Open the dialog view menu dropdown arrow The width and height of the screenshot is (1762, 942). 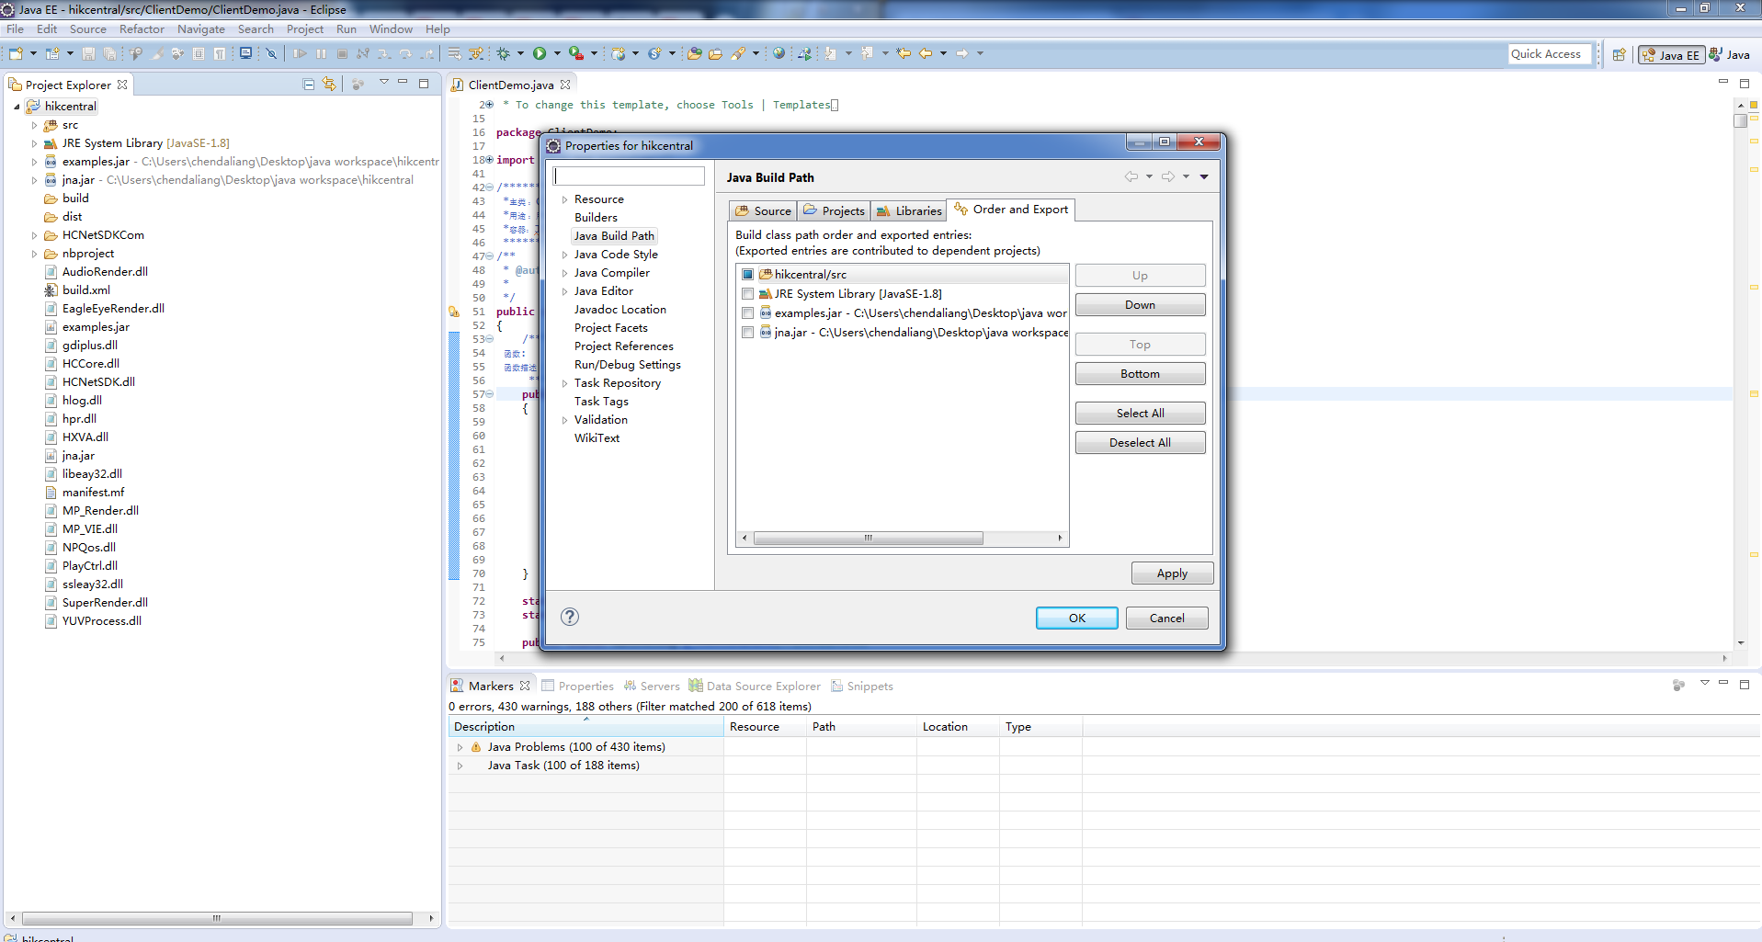point(1204,176)
